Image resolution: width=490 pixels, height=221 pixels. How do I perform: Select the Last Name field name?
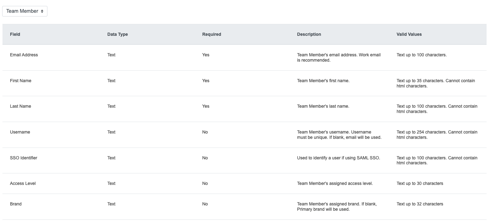click(20, 106)
